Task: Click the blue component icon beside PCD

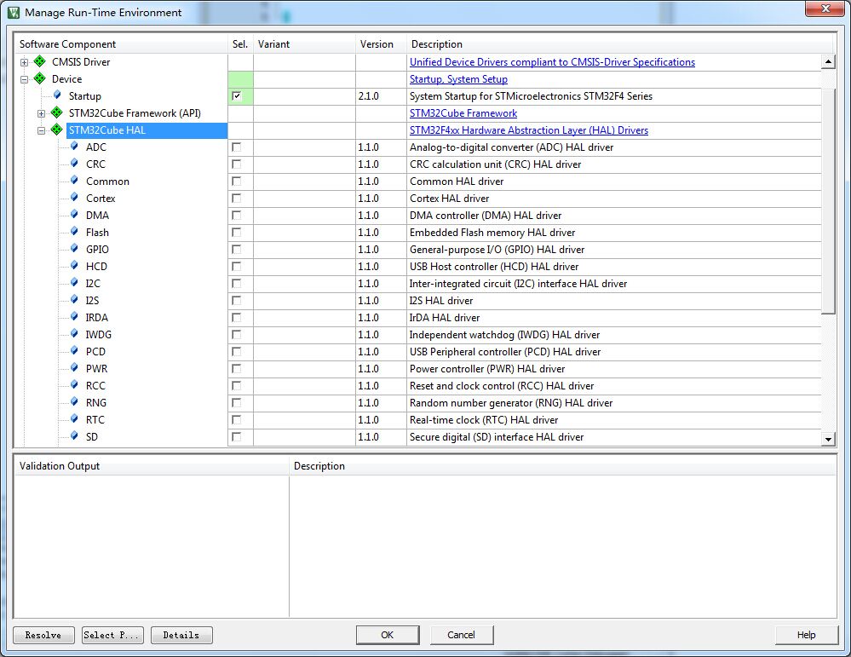Action: tap(74, 351)
